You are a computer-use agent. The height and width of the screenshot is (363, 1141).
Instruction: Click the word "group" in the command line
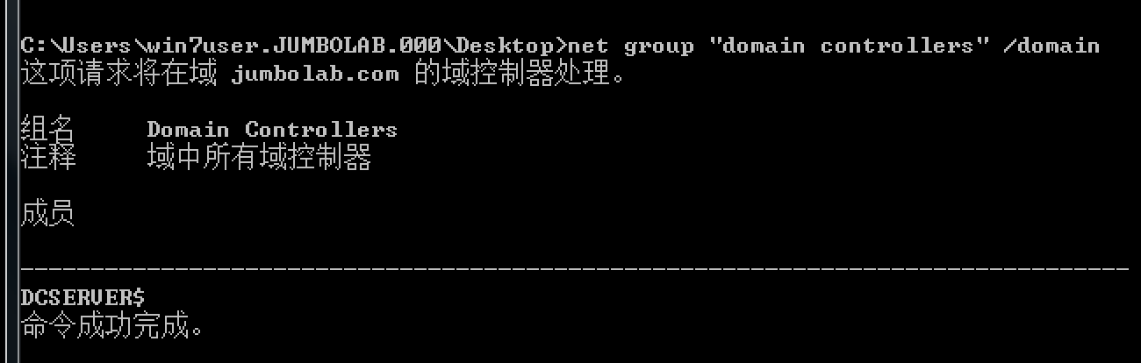(658, 46)
